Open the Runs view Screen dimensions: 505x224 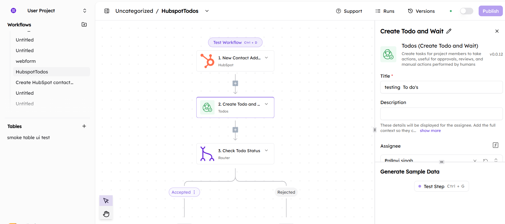tap(385, 11)
